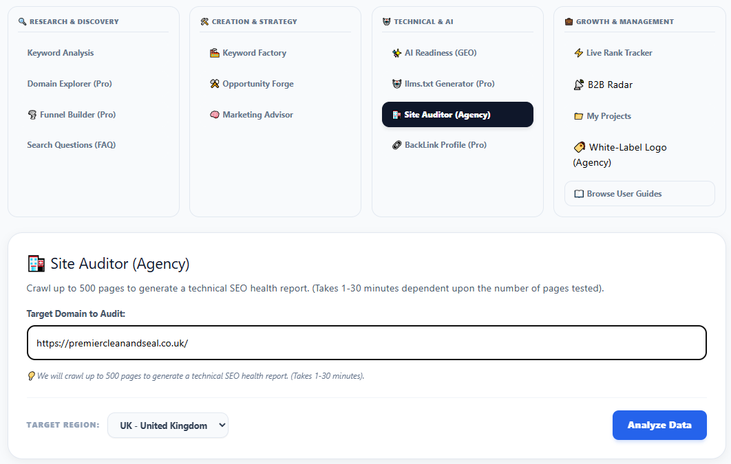Click the Keyword Factory icon
Viewport: 731px width, 464px height.
pos(215,53)
